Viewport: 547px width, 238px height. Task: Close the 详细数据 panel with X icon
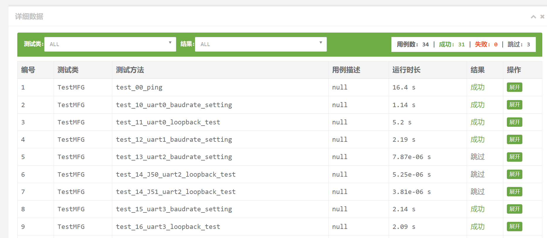coord(542,17)
